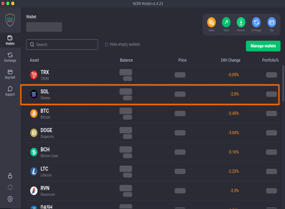
Task: Click the Receive icon
Action: click(241, 22)
